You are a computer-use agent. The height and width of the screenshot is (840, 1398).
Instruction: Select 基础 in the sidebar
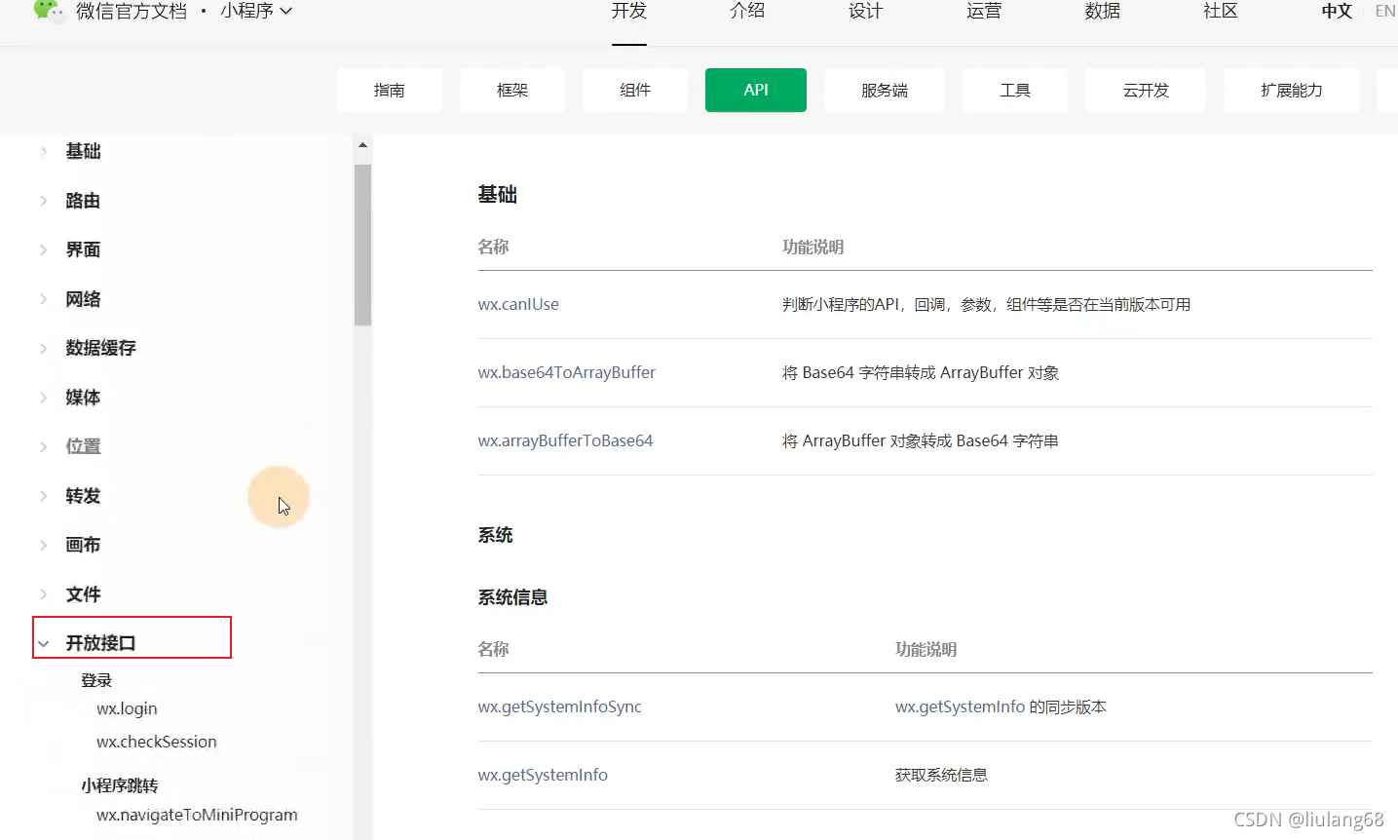[83, 151]
